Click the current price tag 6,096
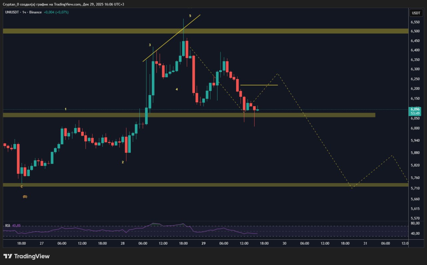 (415, 109)
